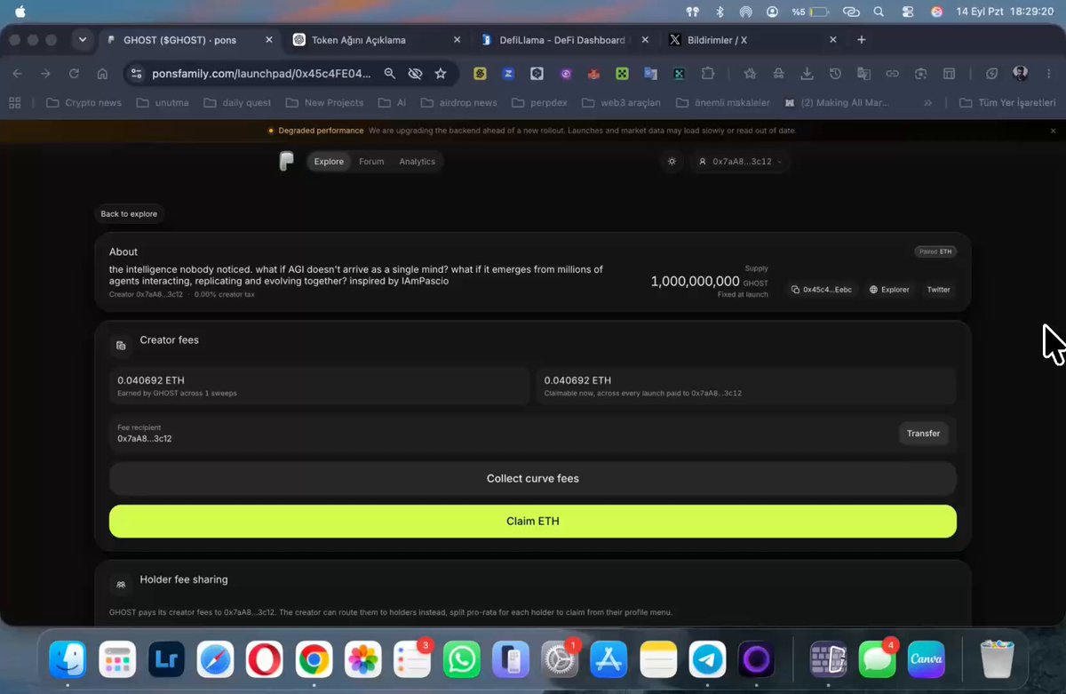1066x694 pixels.
Task: Launch Lightroom from the Dock
Action: coord(166,660)
